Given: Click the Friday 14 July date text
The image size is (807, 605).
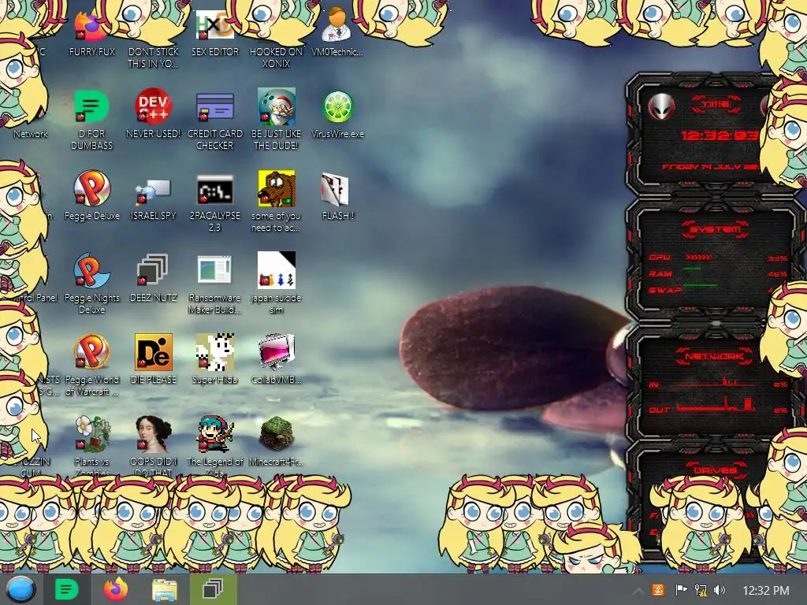Looking at the screenshot, I should pos(710,167).
